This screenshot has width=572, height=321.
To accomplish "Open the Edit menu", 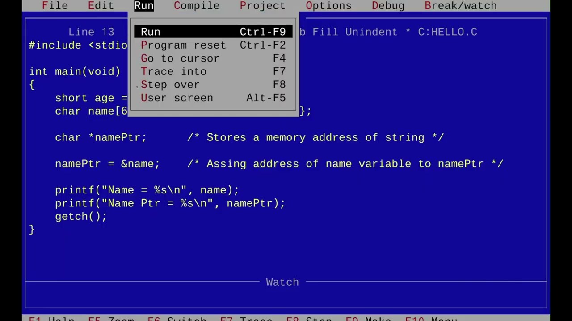I will 101,6.
